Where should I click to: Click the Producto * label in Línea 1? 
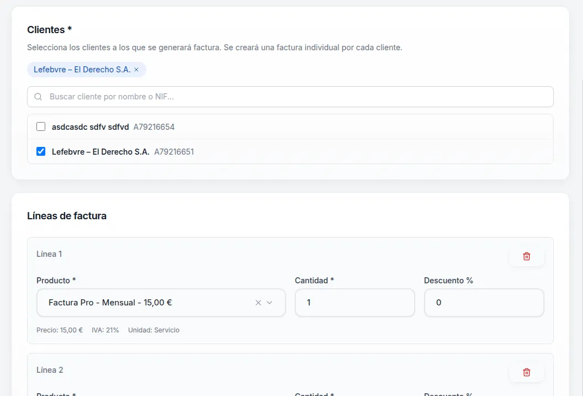[x=56, y=281]
